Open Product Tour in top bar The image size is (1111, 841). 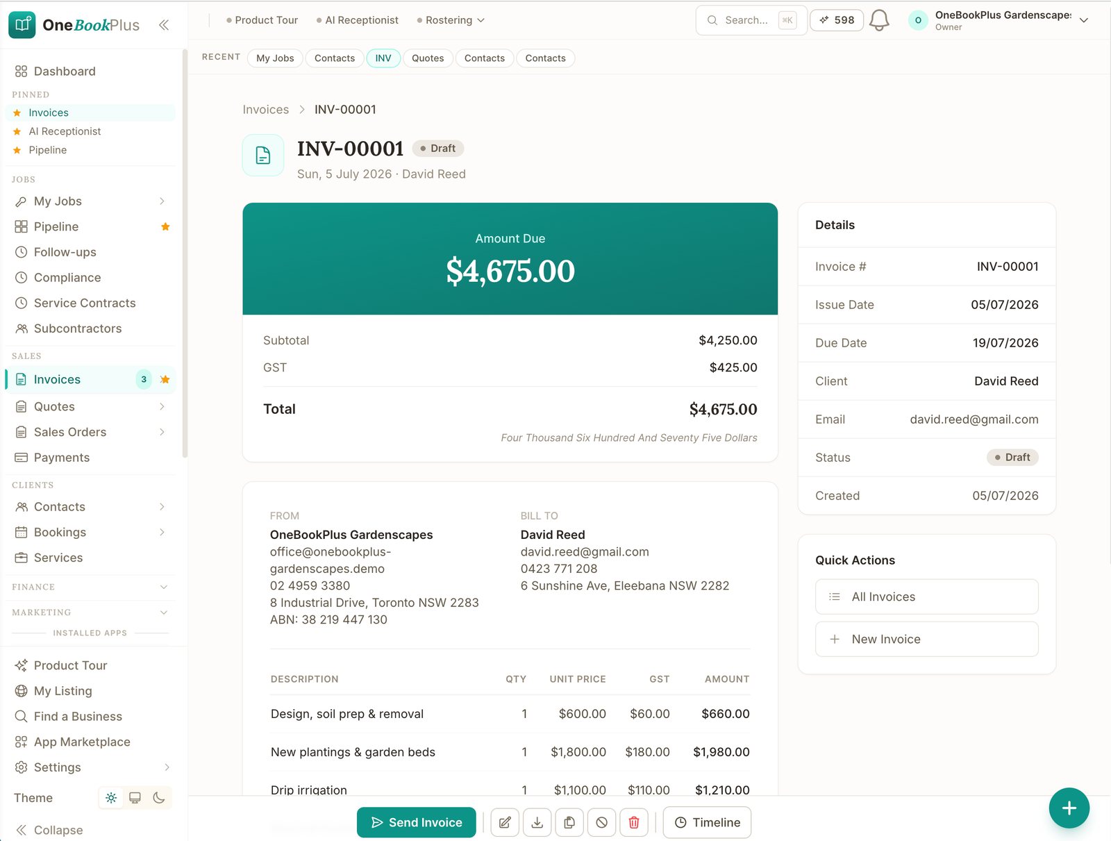point(262,20)
